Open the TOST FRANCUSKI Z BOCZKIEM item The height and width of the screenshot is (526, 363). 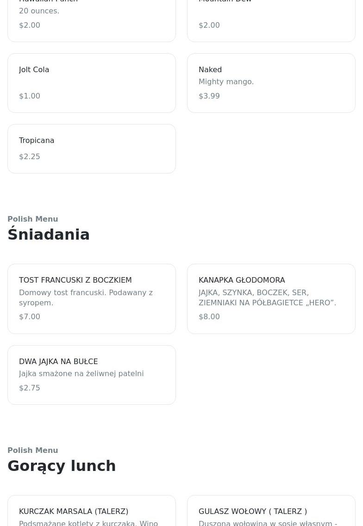coord(91,298)
